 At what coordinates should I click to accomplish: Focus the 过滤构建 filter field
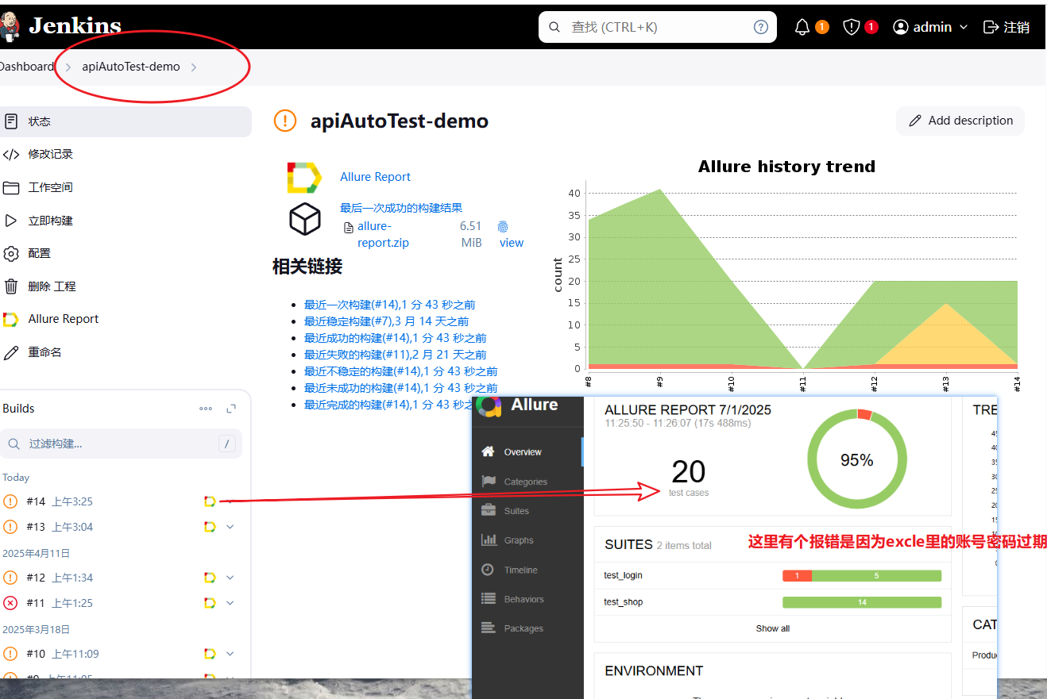[x=122, y=444]
